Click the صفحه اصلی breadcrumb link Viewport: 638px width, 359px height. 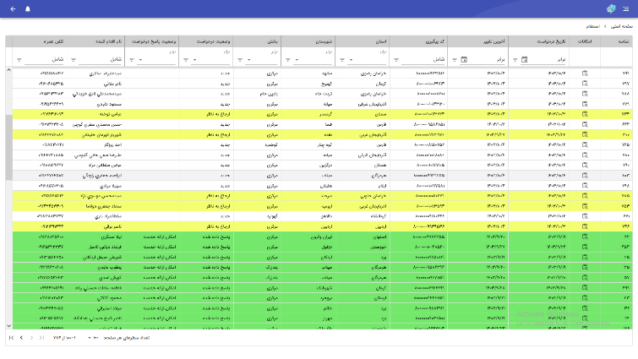pyautogui.click(x=614, y=26)
